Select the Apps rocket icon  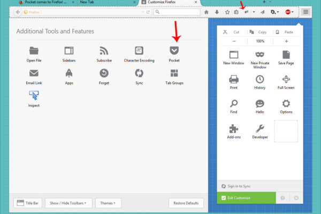click(69, 73)
